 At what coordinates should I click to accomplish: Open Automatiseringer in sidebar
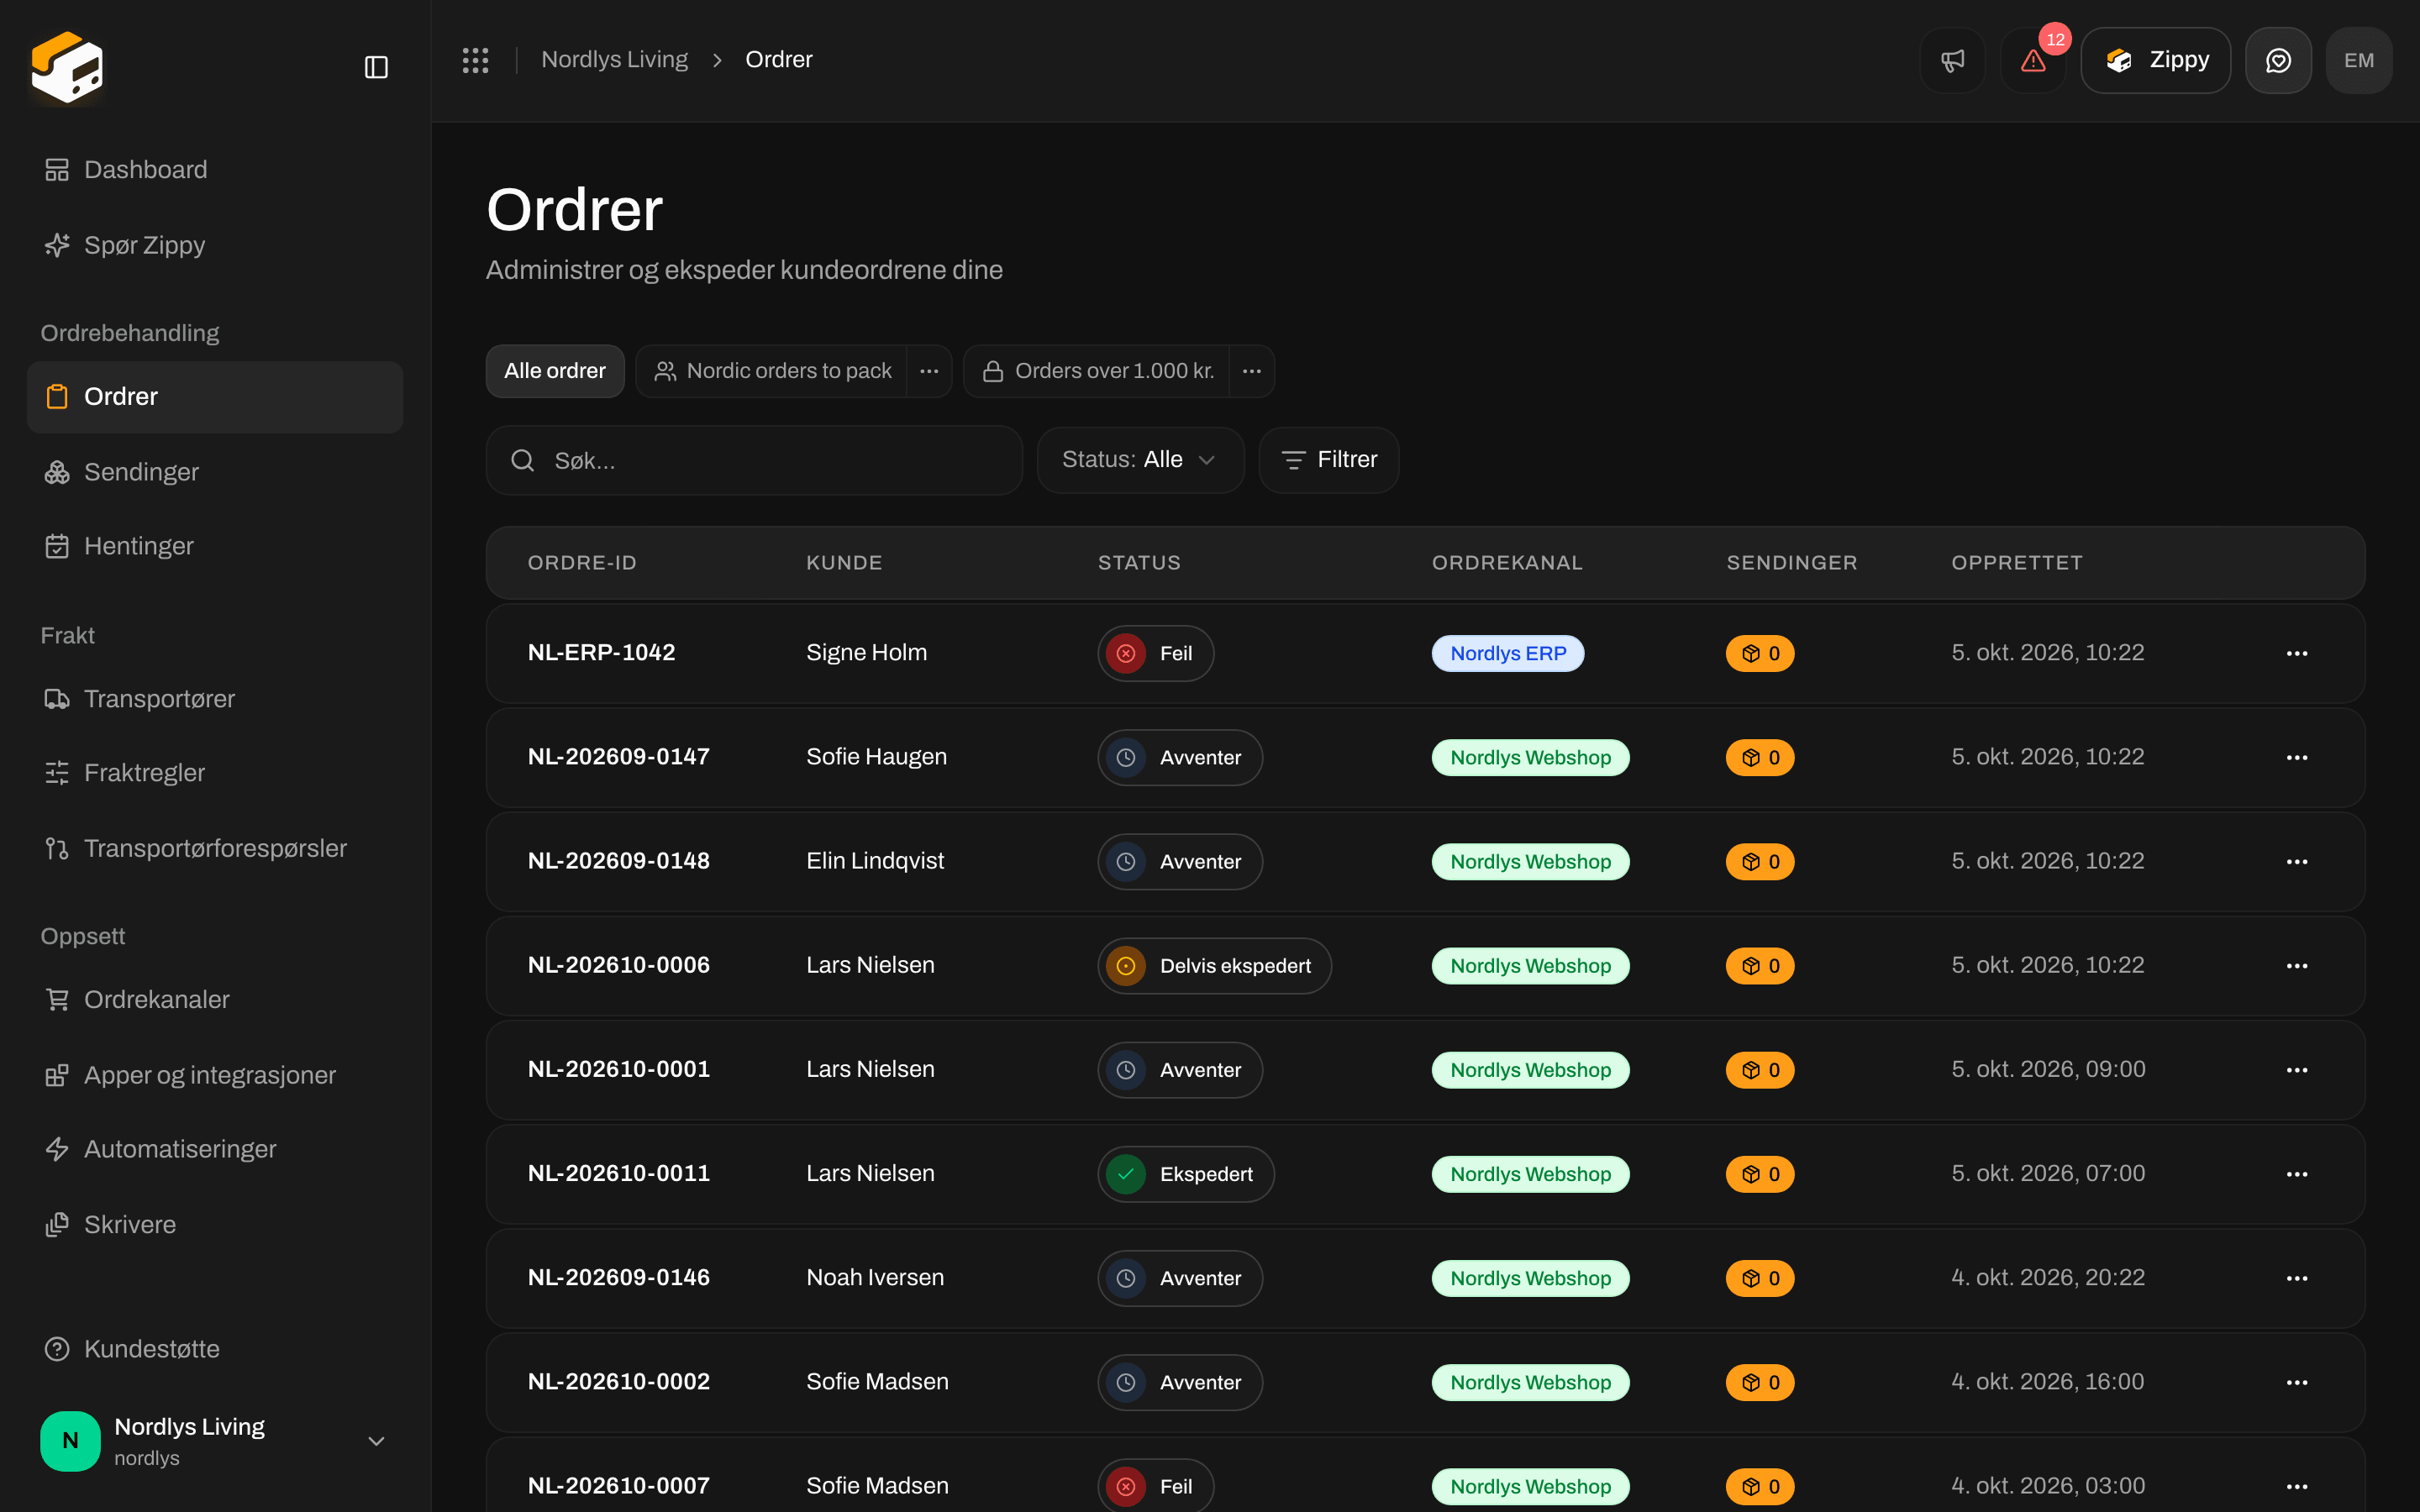pyautogui.click(x=215, y=1149)
